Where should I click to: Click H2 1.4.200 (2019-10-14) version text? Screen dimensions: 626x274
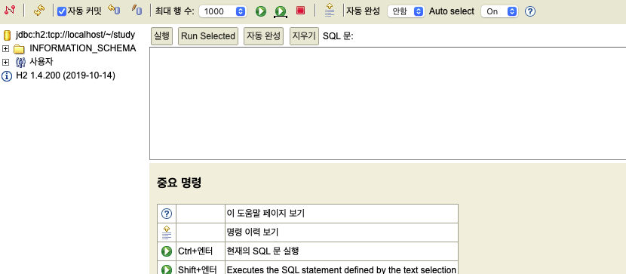tap(66, 75)
